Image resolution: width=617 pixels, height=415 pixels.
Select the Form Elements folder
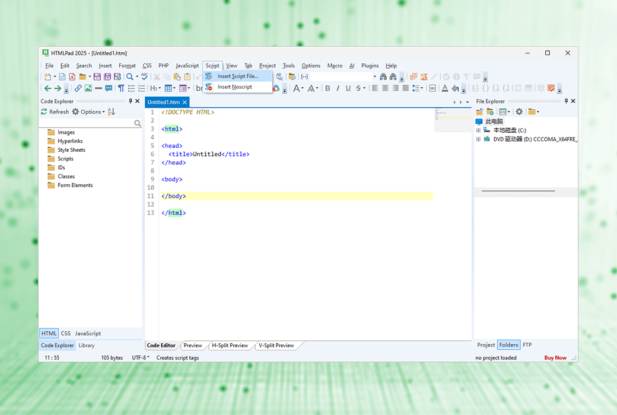pos(75,186)
